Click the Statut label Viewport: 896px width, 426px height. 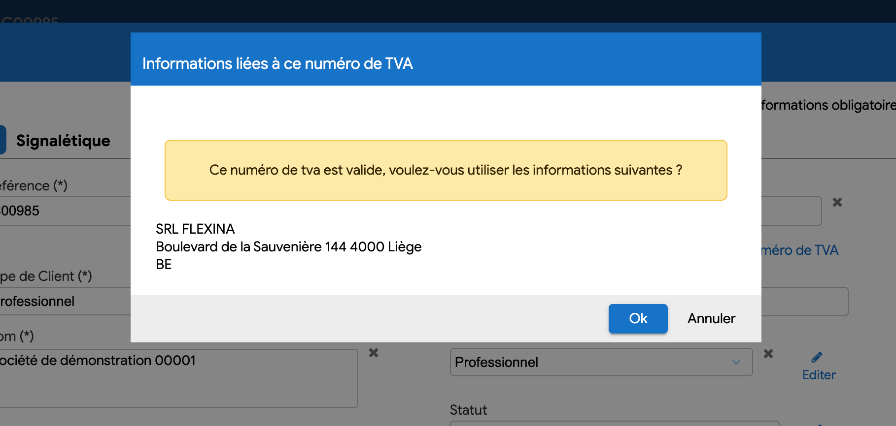coord(468,410)
